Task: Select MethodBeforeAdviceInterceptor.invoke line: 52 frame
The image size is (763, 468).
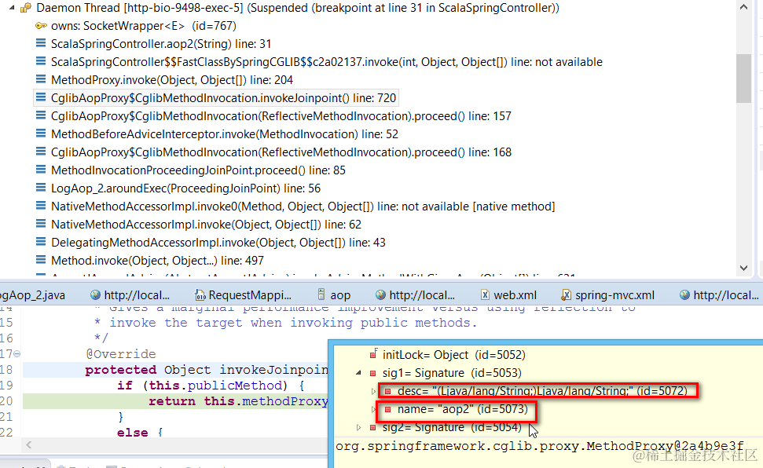Action: [224, 133]
